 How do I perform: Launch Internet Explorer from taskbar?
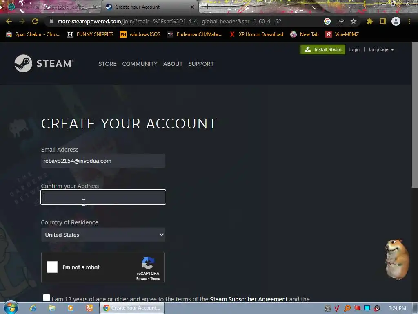pyautogui.click(x=33, y=308)
